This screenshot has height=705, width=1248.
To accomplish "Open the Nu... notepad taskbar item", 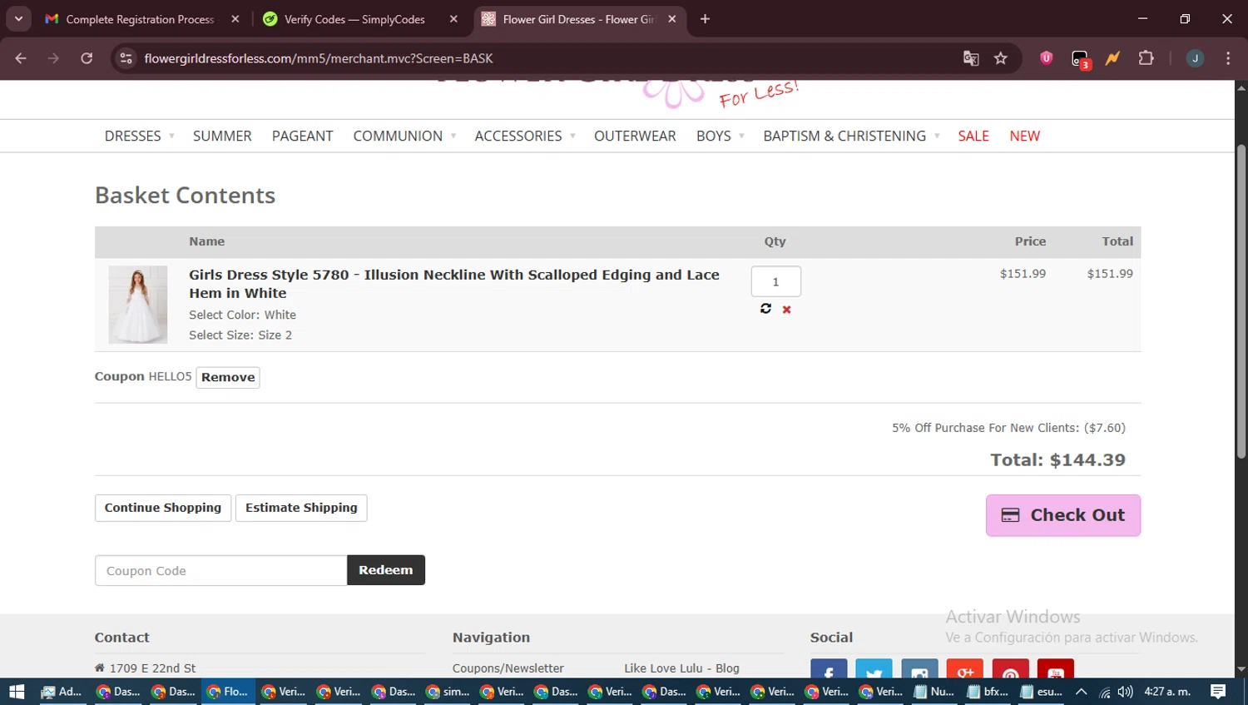I will pyautogui.click(x=934, y=692).
